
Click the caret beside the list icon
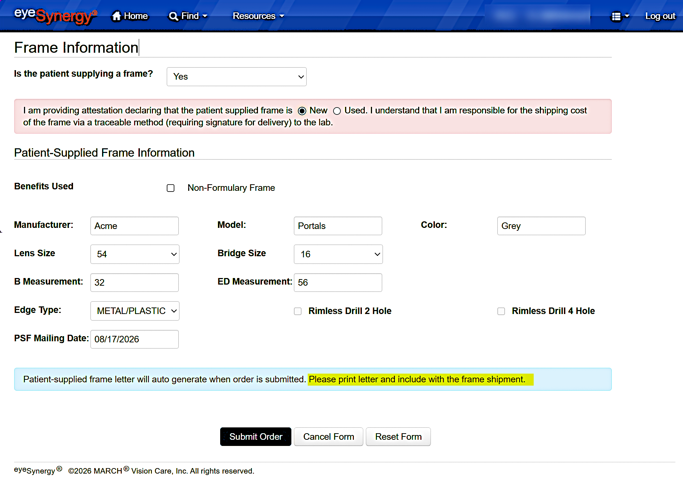pos(627,16)
